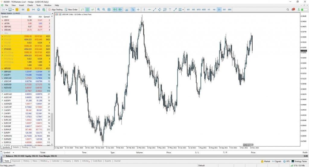Draw an equidistant channel
The height and width of the screenshot is (167, 309).
click(160, 9)
